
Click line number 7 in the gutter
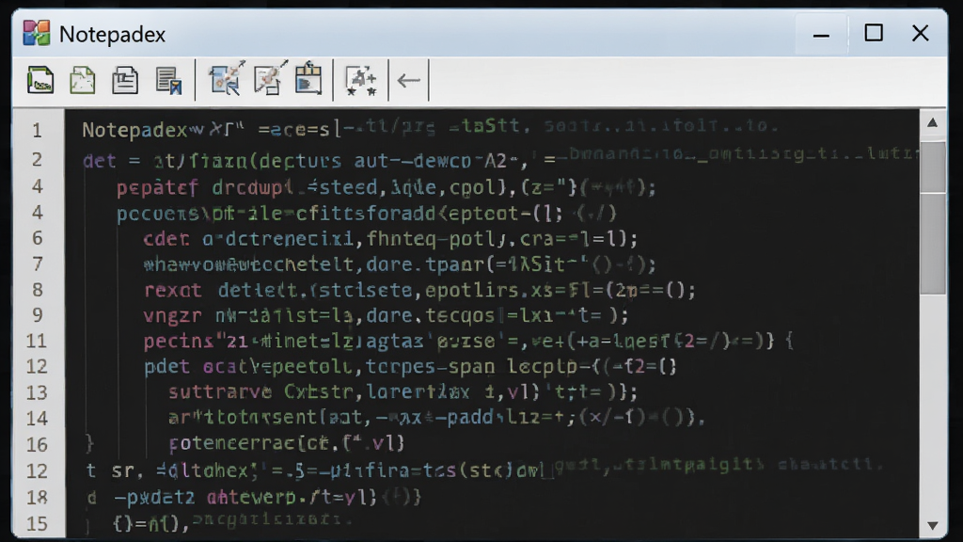(38, 264)
